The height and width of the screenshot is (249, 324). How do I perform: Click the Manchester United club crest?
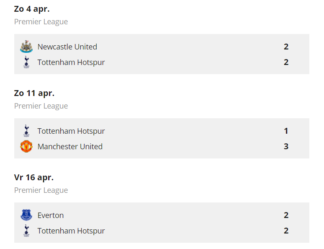coord(26,147)
